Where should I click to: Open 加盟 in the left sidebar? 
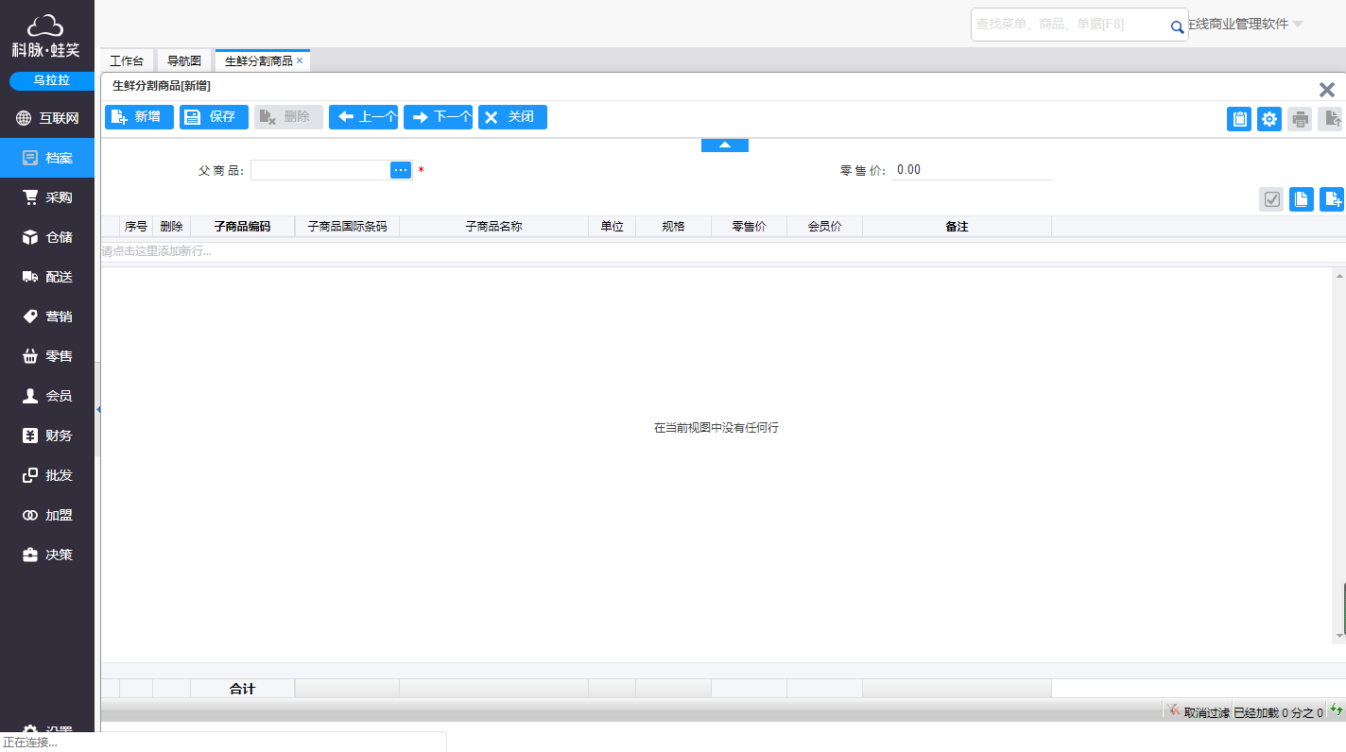click(47, 515)
